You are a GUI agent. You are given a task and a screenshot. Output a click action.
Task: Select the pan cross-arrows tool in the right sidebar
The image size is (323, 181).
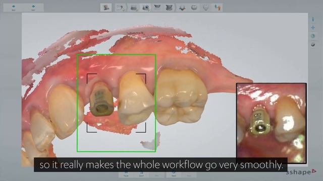pos(313,28)
